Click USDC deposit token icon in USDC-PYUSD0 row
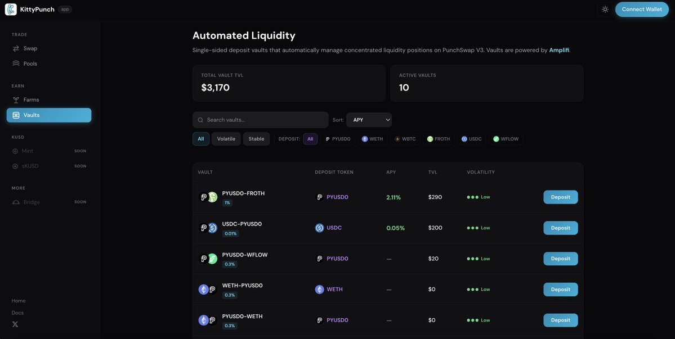This screenshot has height=339, width=675. coord(319,228)
